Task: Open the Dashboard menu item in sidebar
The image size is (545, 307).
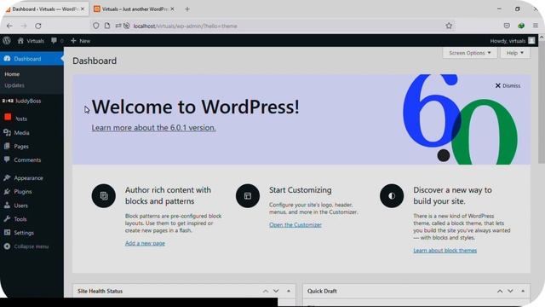Action: pos(32,59)
